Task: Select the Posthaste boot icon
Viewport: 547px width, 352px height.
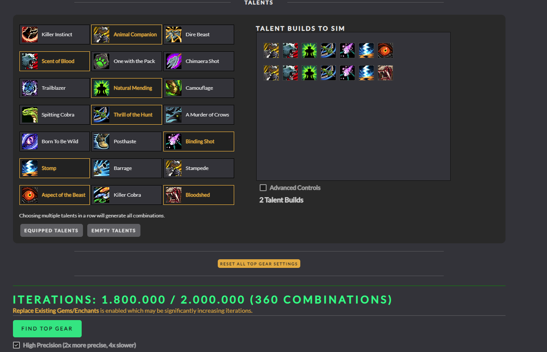Action: coord(102,141)
